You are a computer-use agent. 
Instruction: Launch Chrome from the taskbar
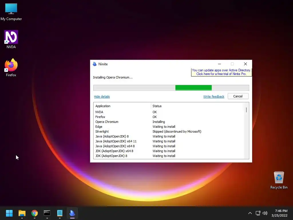coord(35,213)
